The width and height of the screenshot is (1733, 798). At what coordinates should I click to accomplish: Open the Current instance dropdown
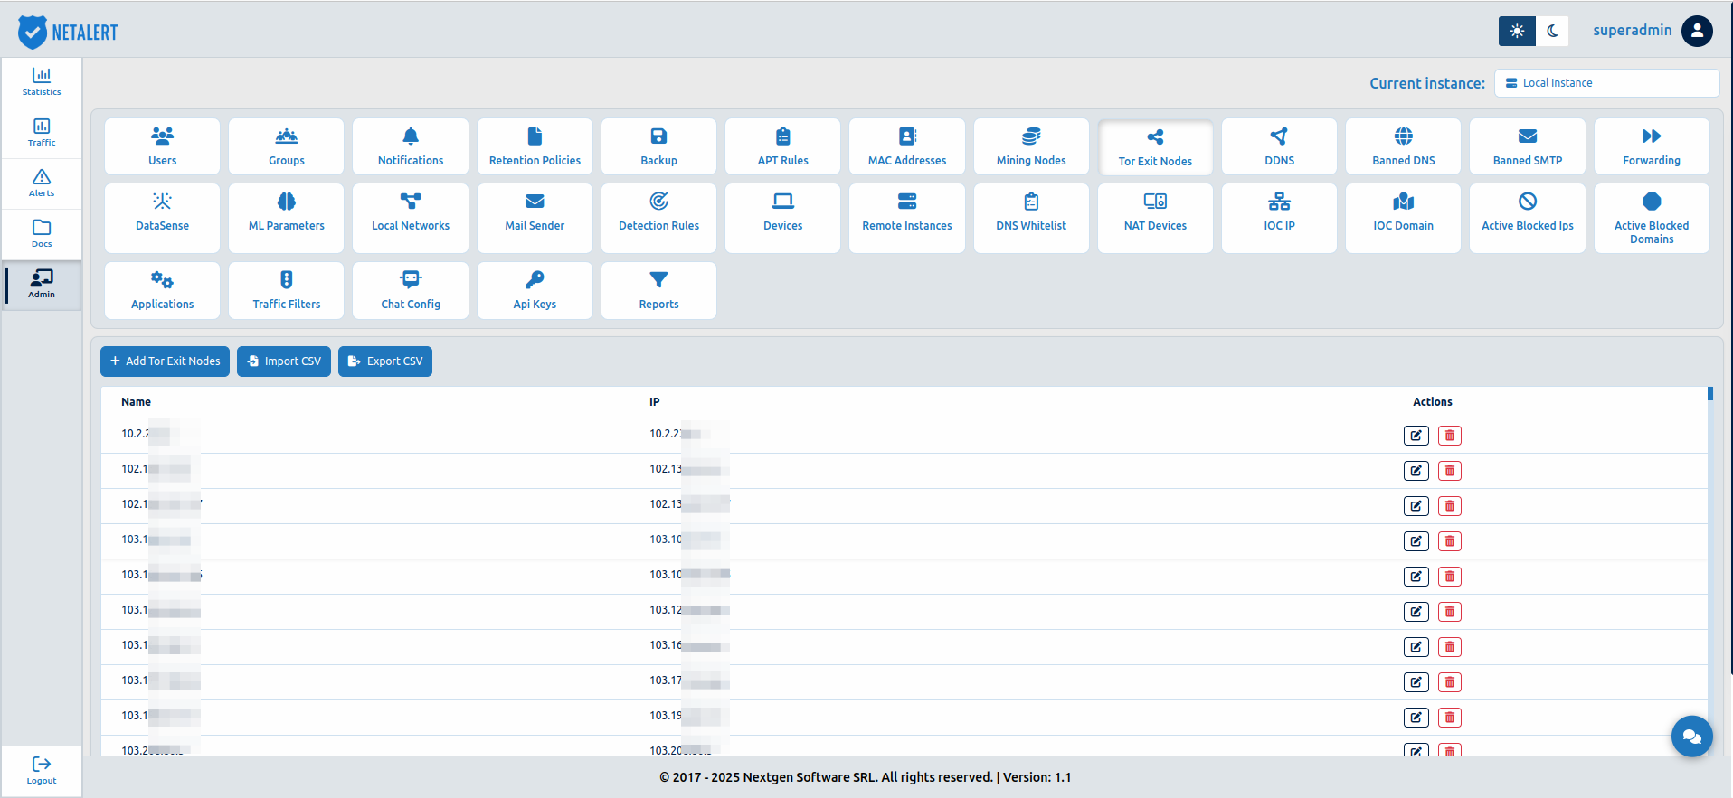point(1606,83)
